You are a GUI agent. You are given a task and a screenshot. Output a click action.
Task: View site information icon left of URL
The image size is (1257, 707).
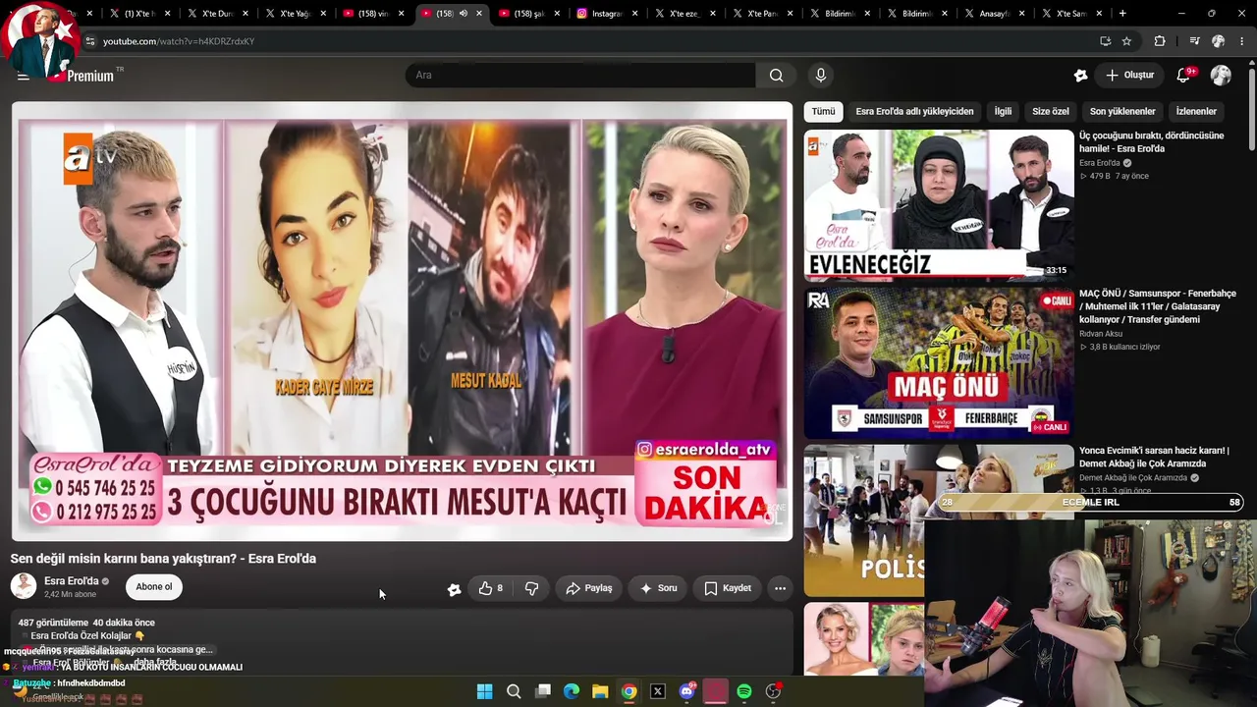(x=89, y=41)
